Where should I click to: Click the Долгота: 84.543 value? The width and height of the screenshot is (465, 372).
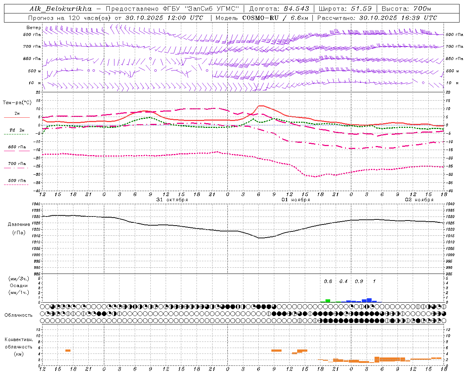[279, 9]
